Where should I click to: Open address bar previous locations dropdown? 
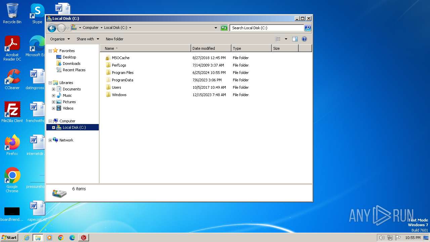pyautogui.click(x=216, y=28)
